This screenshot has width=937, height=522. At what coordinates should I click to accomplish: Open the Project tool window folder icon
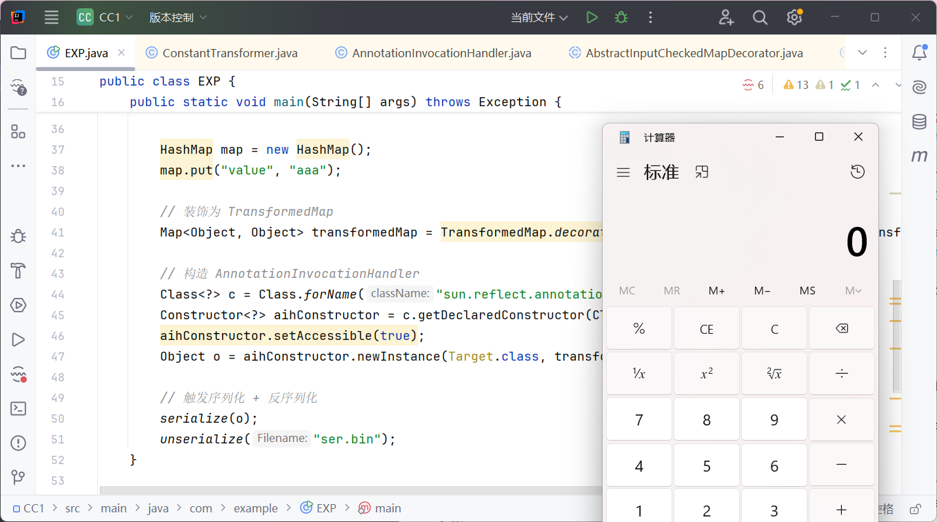point(18,53)
